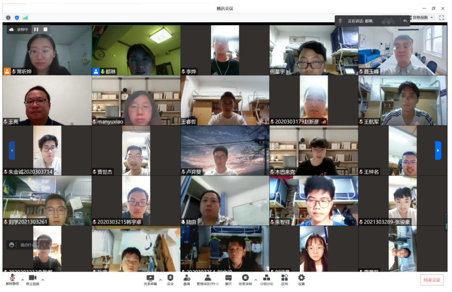This screenshot has width=452, height=292.
Task: Open the 安全 security settings icon
Action: click(170, 280)
